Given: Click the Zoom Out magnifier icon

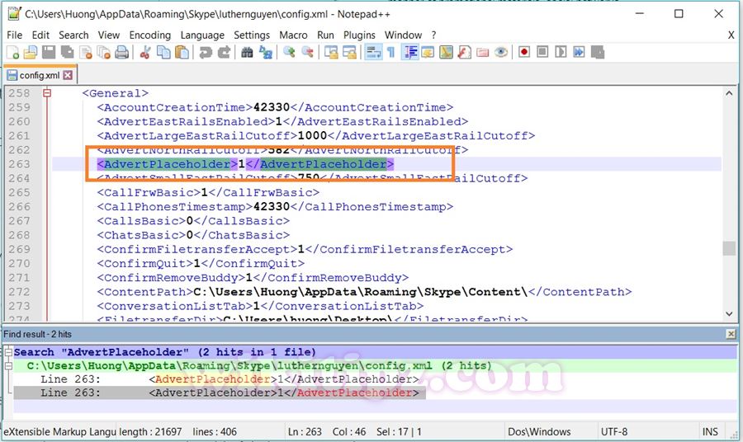Looking at the screenshot, I should [x=307, y=52].
